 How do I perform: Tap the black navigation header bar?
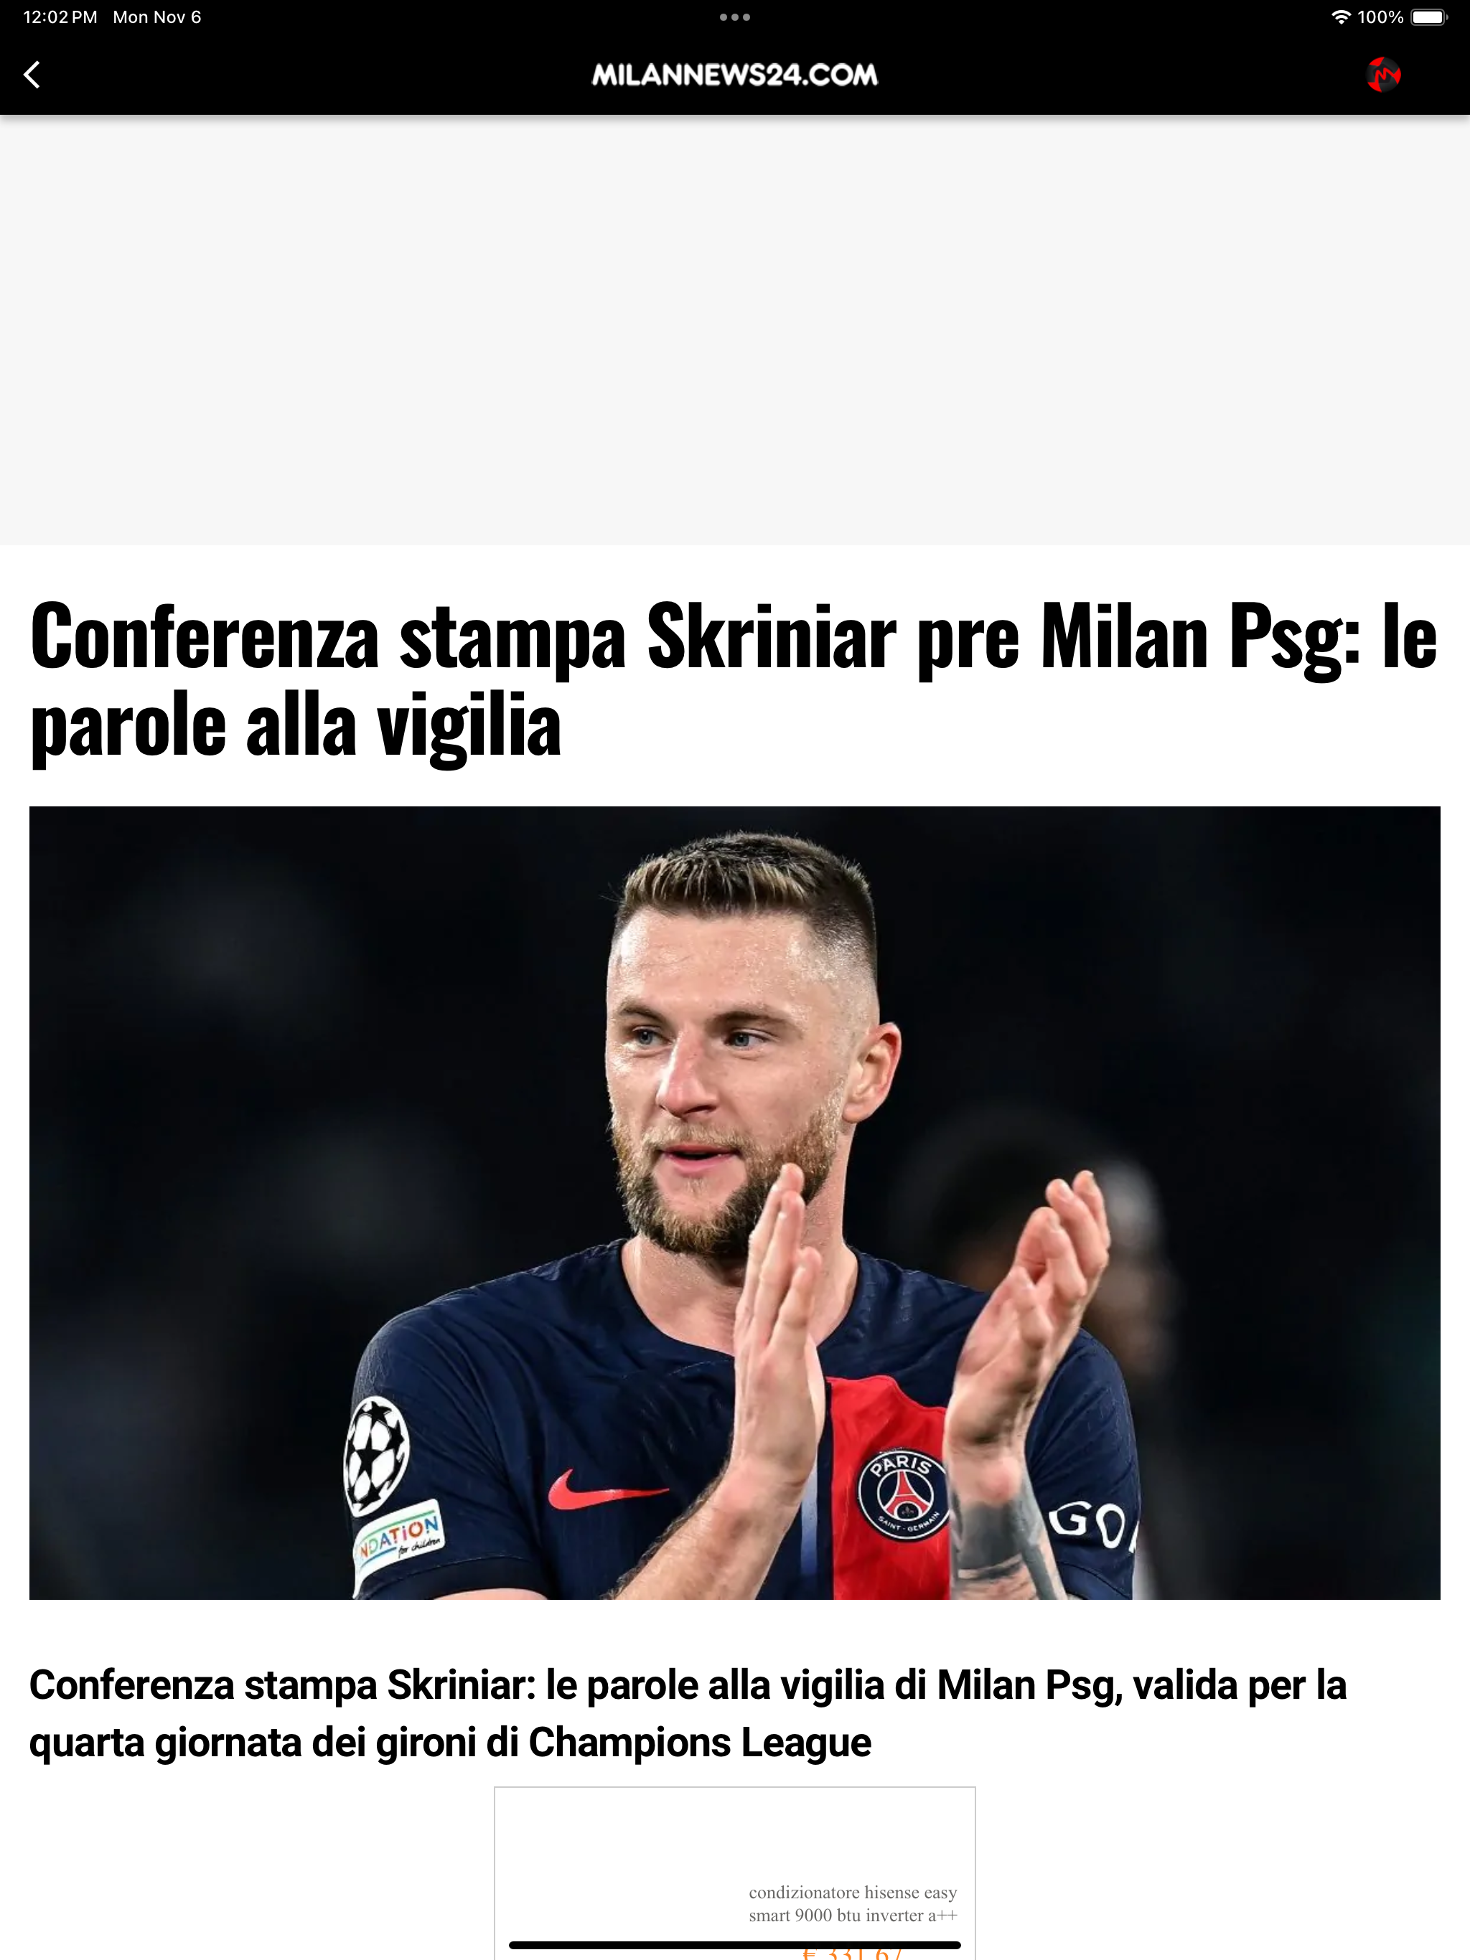pyautogui.click(x=734, y=75)
